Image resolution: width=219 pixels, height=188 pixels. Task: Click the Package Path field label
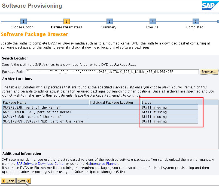pyautogui.click(x=13, y=71)
